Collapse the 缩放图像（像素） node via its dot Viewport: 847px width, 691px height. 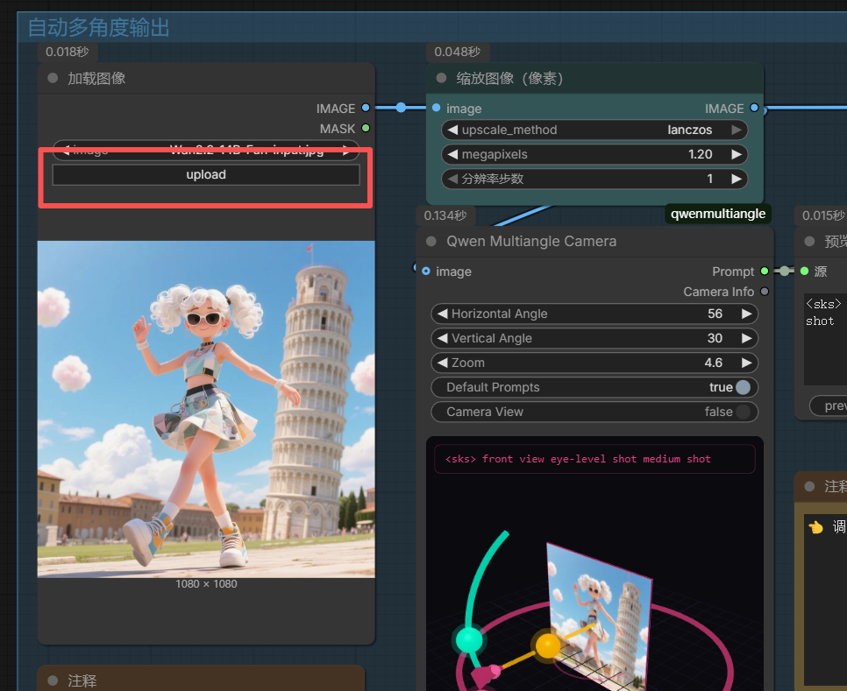(x=441, y=78)
